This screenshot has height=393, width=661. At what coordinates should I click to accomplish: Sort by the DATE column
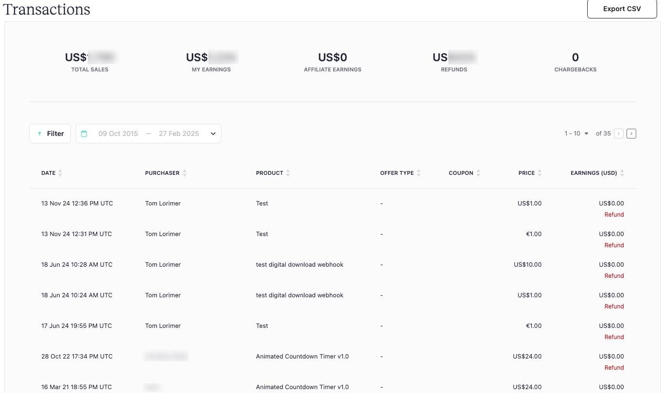pos(52,173)
